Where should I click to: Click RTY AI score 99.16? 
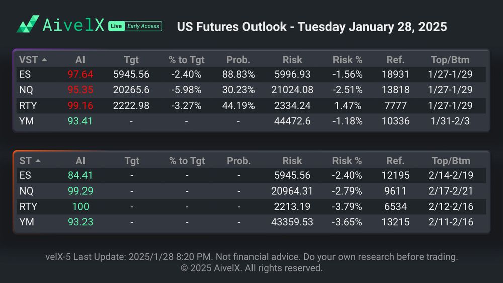click(80, 106)
